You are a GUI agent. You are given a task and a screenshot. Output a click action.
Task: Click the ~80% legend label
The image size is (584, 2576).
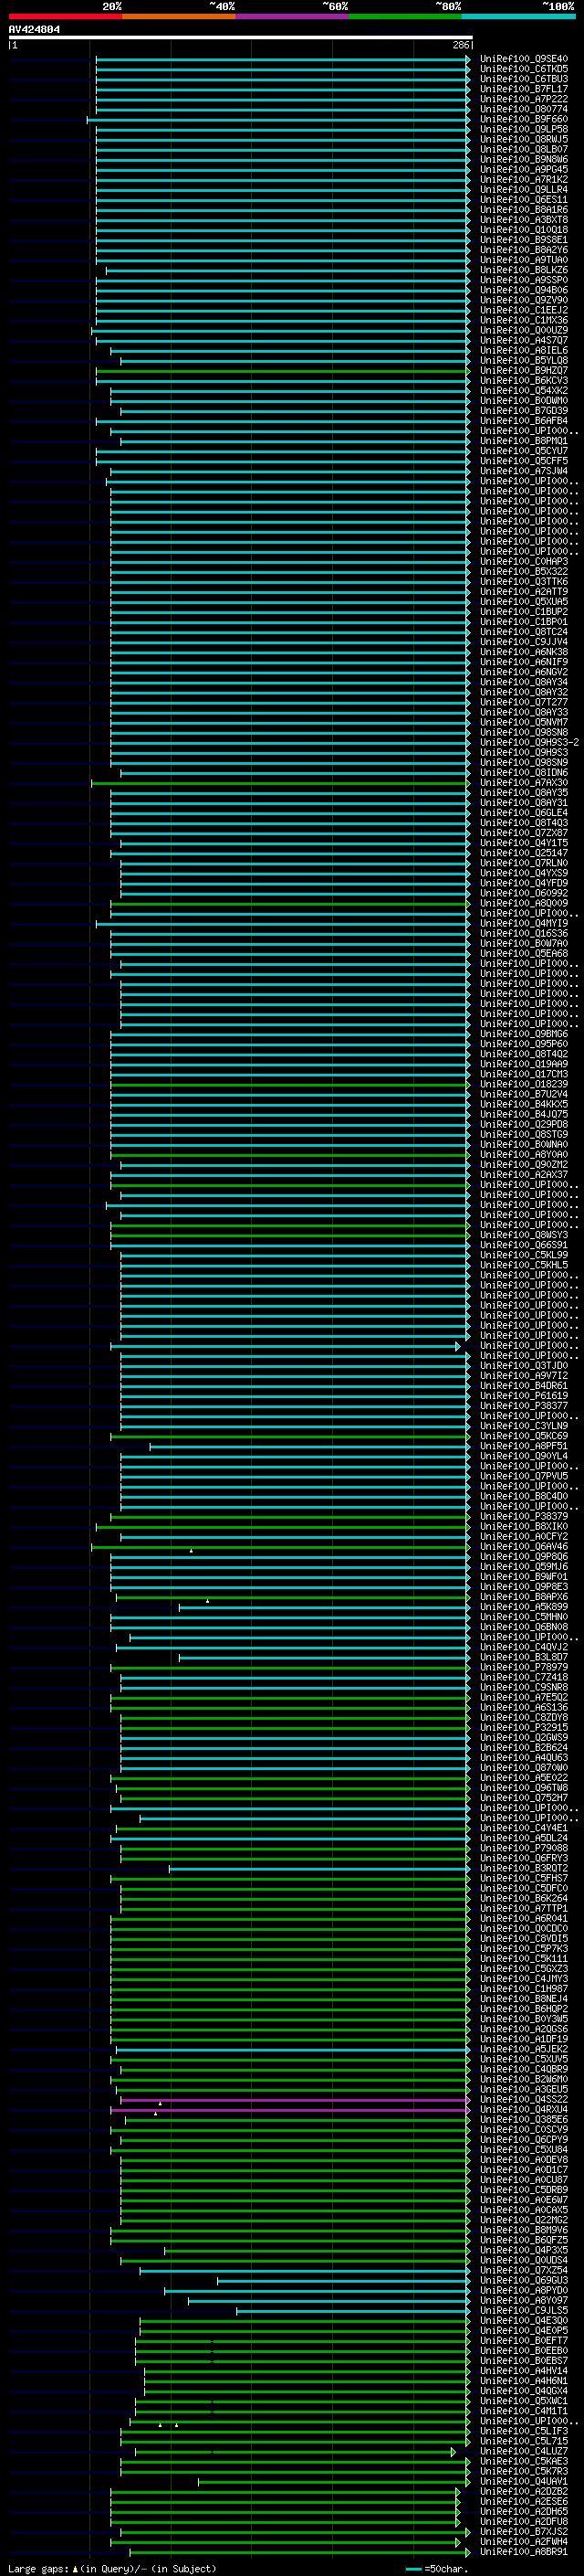(448, 6)
